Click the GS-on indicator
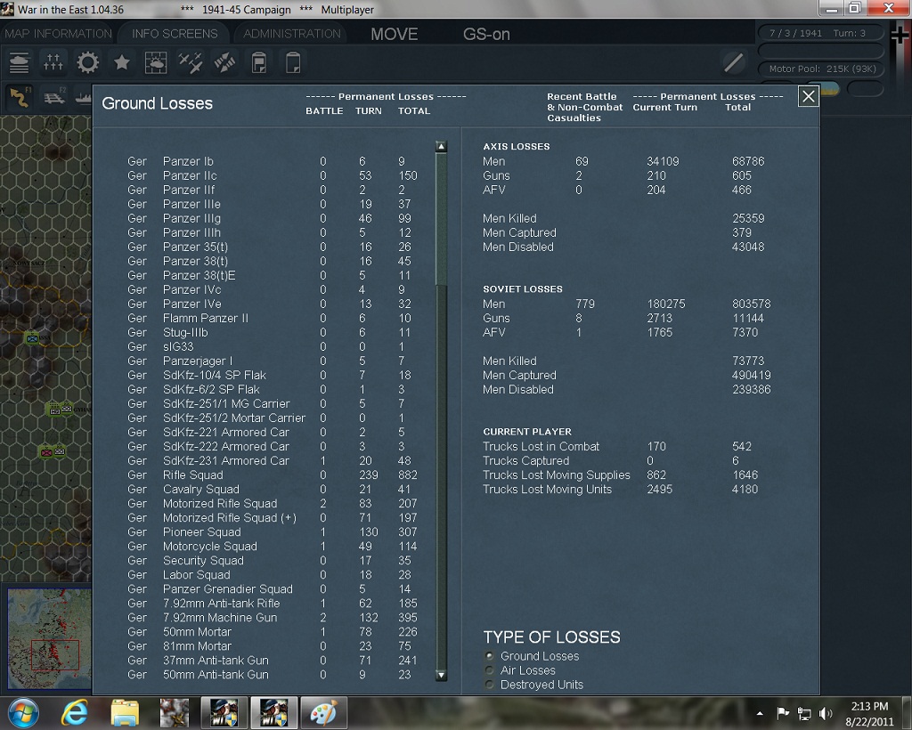The image size is (912, 730). [486, 35]
